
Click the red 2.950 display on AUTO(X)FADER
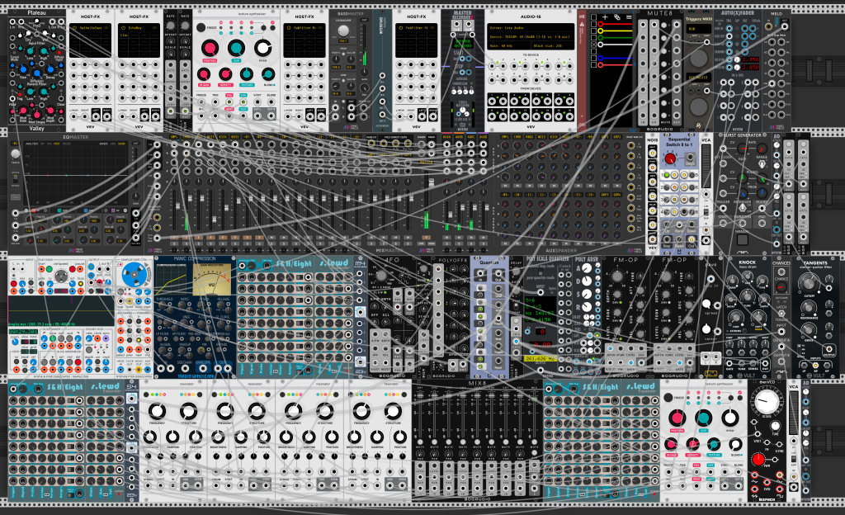point(750,59)
